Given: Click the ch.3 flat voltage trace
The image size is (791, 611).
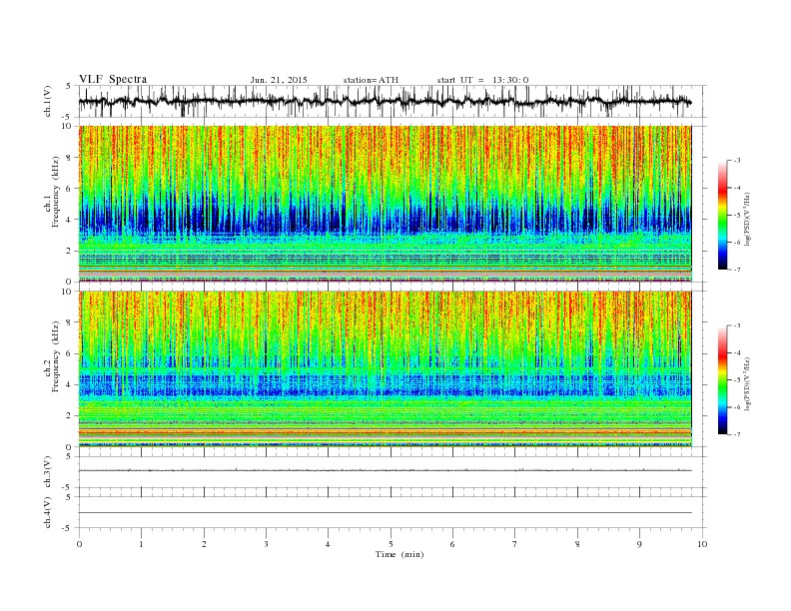Looking at the screenshot, I should (x=385, y=470).
